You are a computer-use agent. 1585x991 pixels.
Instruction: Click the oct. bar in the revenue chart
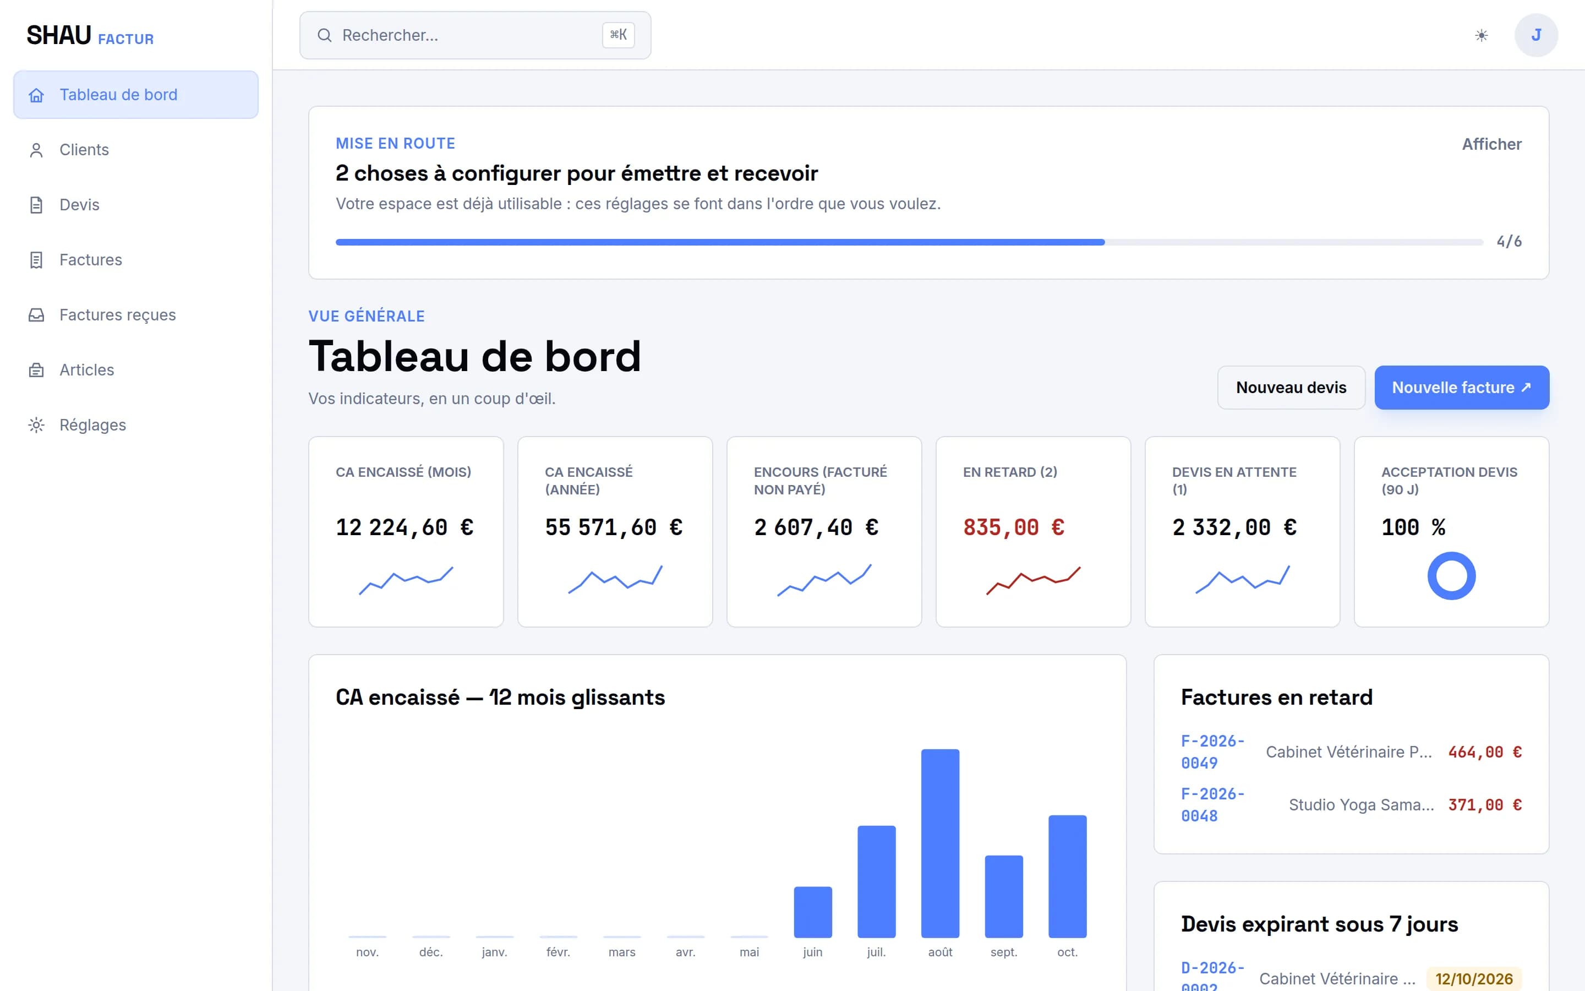pos(1067,876)
